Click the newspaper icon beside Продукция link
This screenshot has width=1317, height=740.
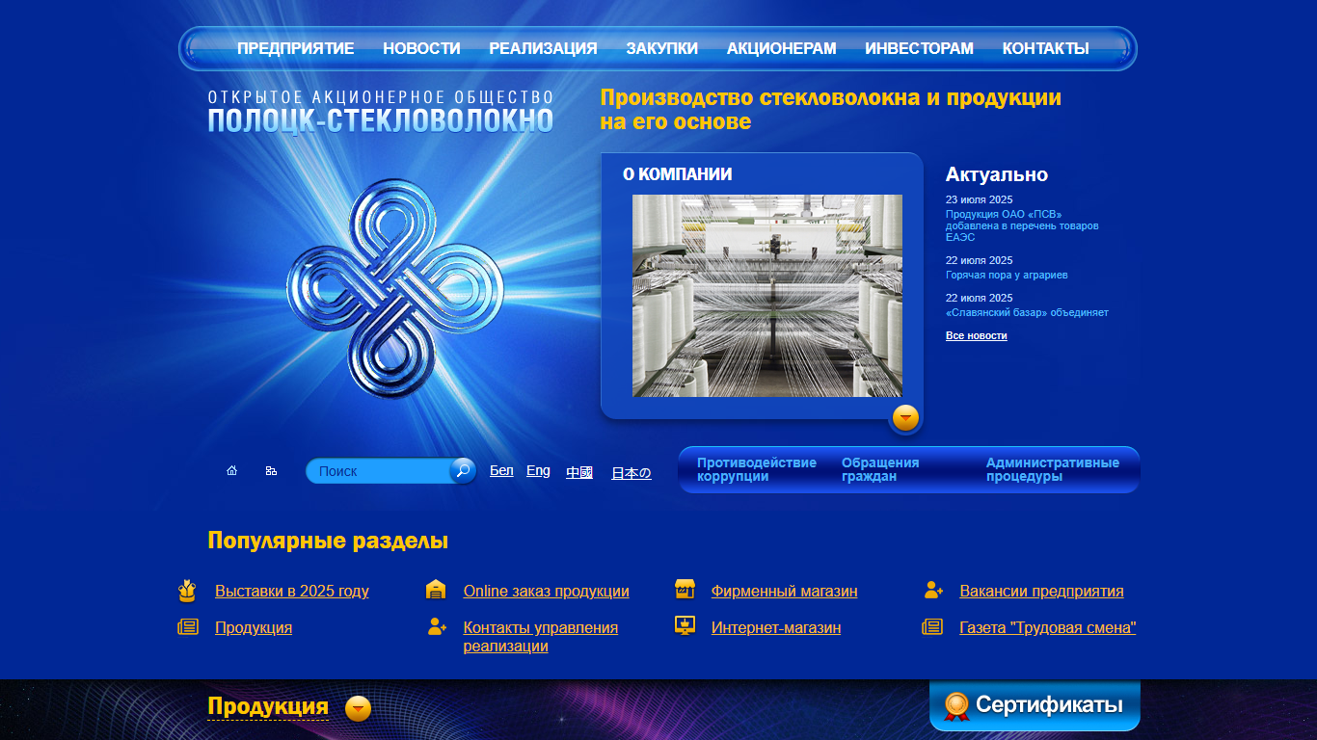pyautogui.click(x=188, y=627)
